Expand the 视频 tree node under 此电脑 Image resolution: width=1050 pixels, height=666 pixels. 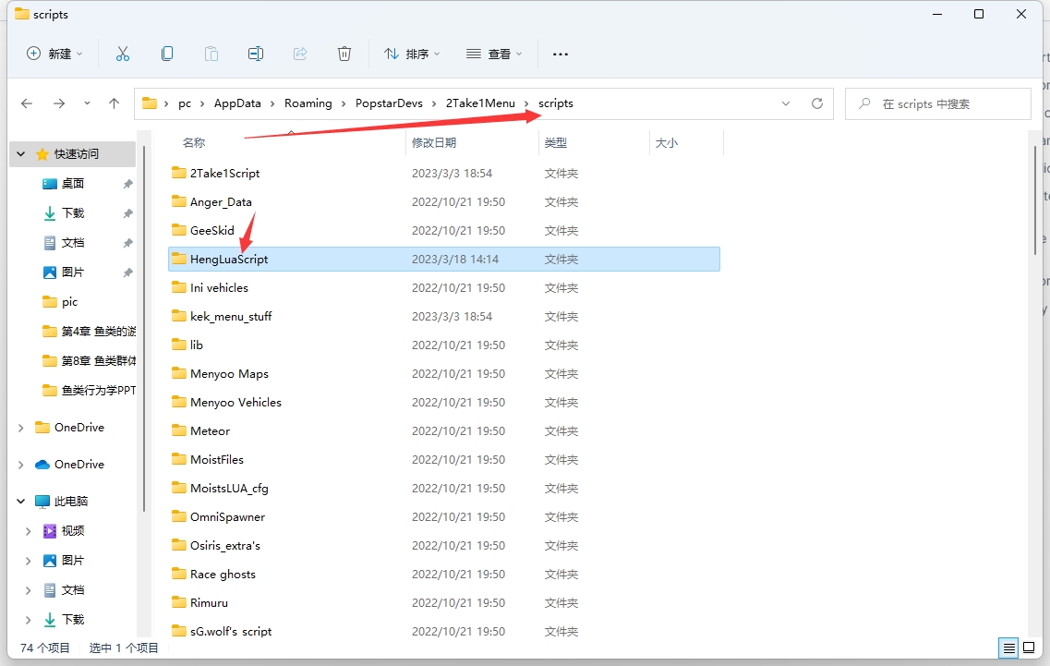pyautogui.click(x=28, y=531)
